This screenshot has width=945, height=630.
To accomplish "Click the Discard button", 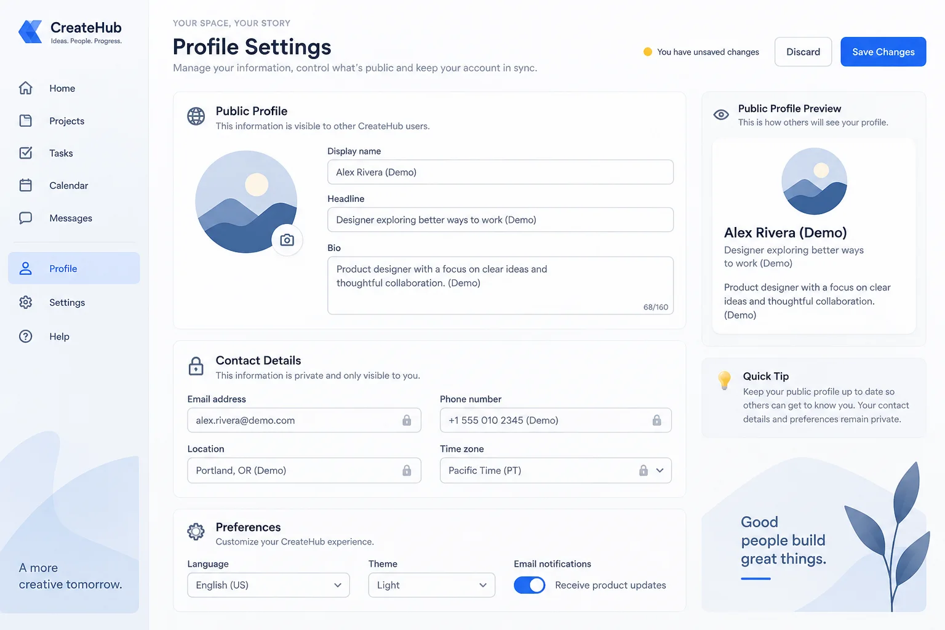I will coord(803,52).
